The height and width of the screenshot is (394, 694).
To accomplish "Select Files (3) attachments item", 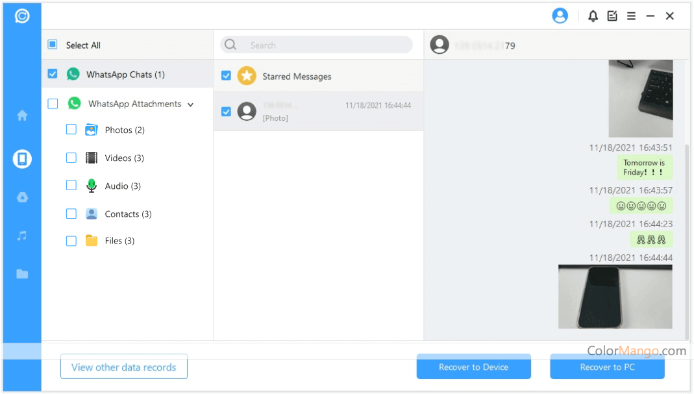I will pyautogui.click(x=119, y=241).
